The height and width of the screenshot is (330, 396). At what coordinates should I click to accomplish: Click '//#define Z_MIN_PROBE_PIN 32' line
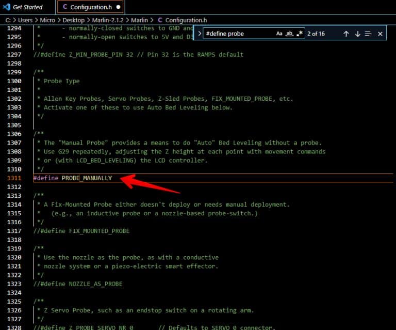83,55
